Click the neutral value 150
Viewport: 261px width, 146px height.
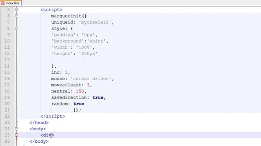point(80,91)
